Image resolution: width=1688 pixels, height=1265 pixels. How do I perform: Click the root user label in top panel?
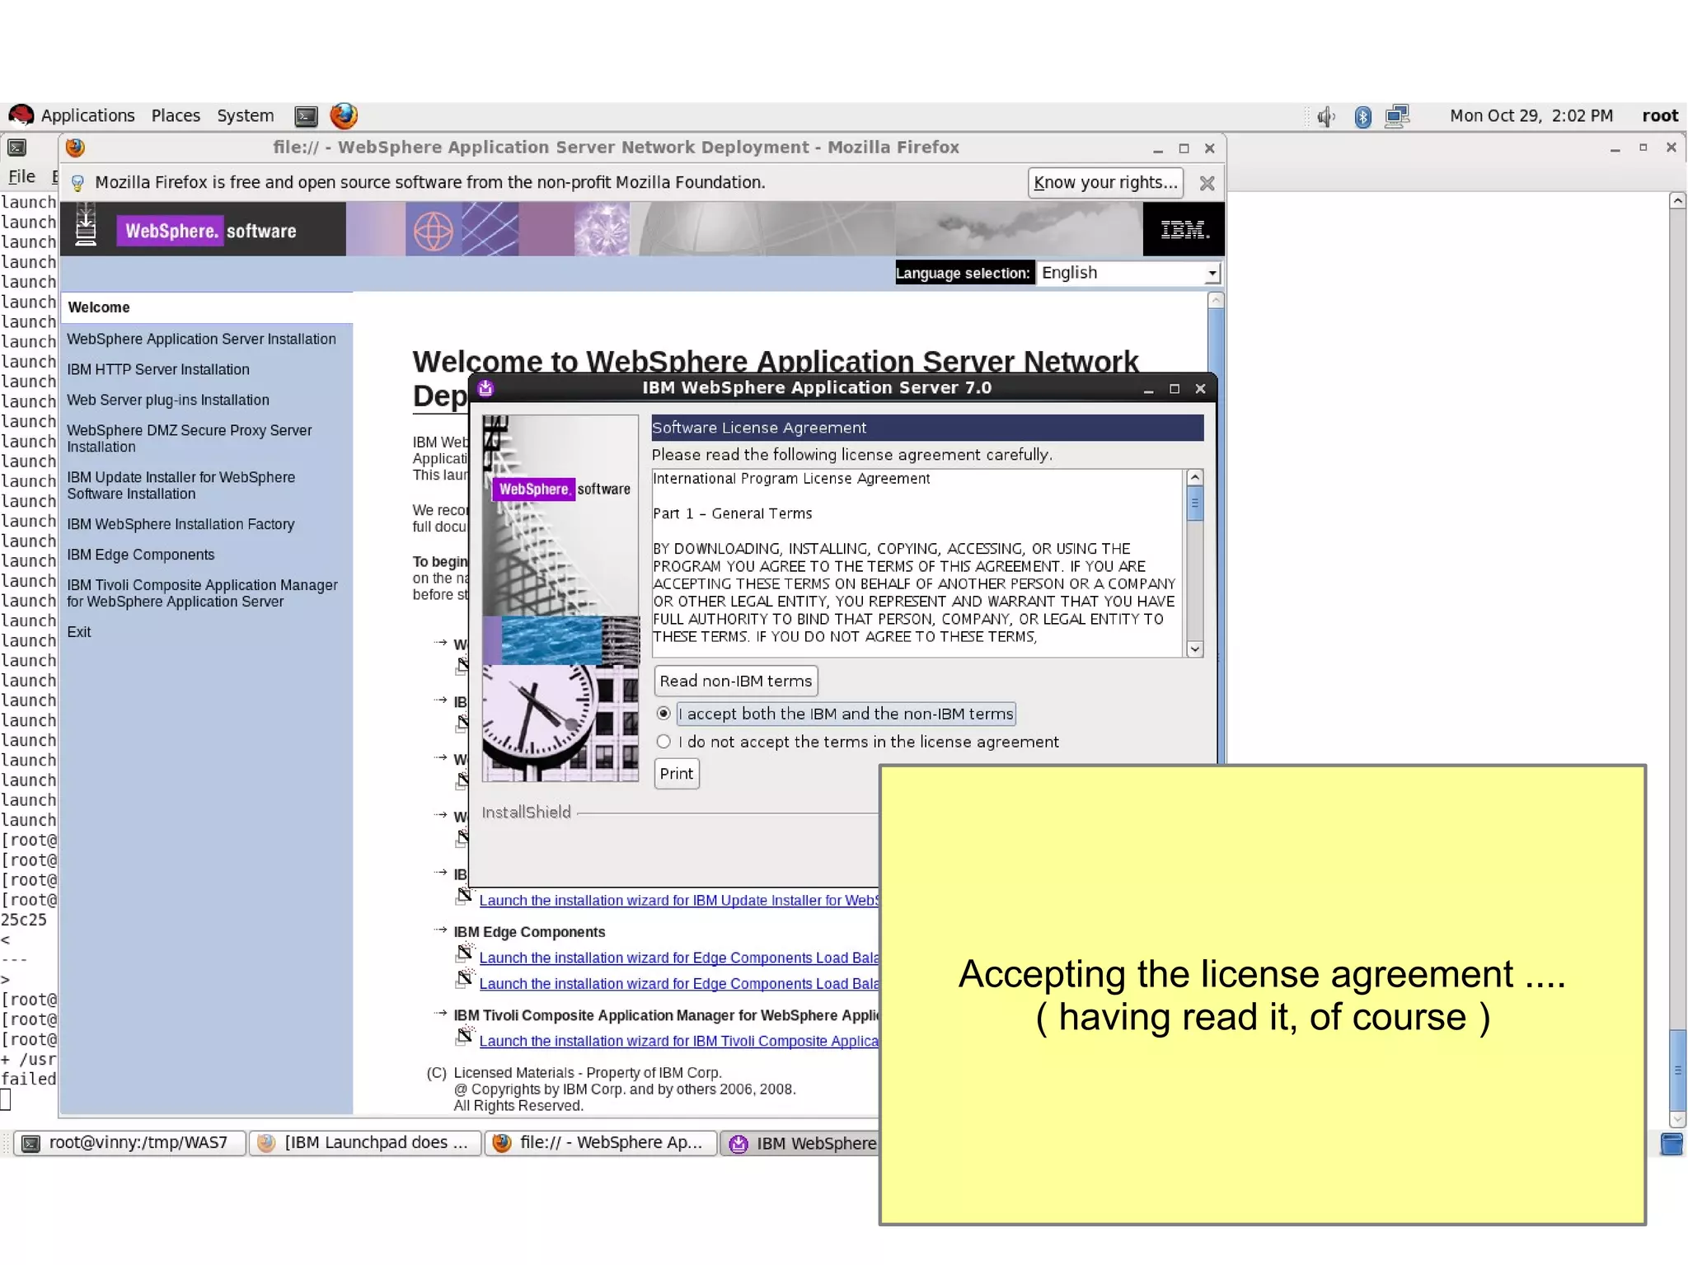coord(1660,116)
